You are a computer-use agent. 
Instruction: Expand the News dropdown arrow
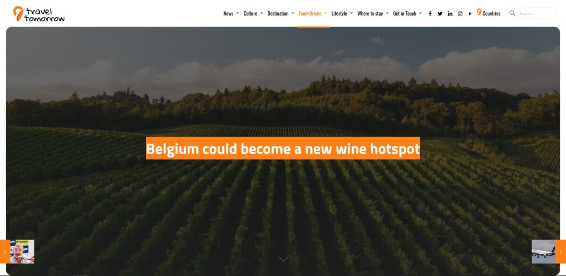click(x=237, y=13)
